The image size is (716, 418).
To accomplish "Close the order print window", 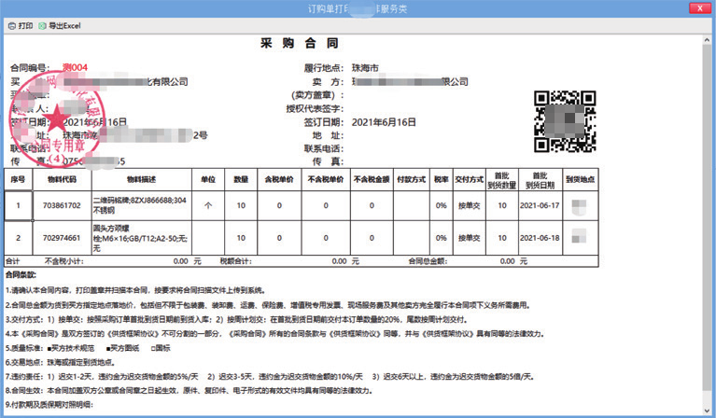I will [699, 8].
